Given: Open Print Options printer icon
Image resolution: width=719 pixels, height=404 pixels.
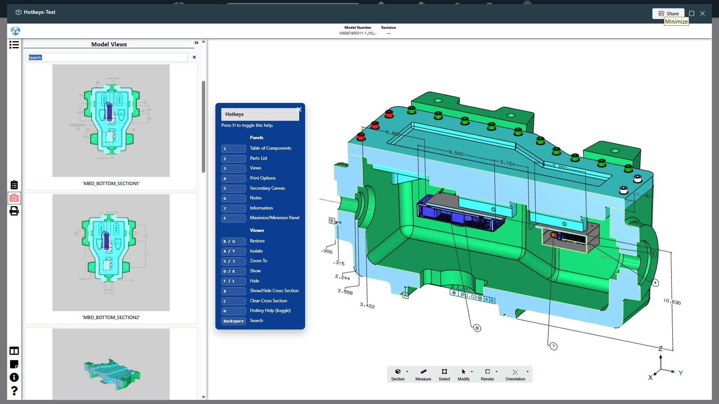Looking at the screenshot, I should [x=14, y=211].
